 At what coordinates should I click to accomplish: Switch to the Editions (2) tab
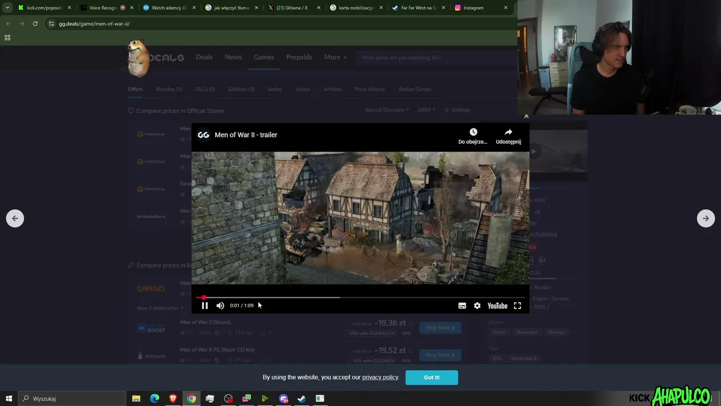pyautogui.click(x=241, y=89)
